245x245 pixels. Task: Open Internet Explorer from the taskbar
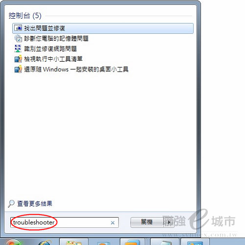45,243
